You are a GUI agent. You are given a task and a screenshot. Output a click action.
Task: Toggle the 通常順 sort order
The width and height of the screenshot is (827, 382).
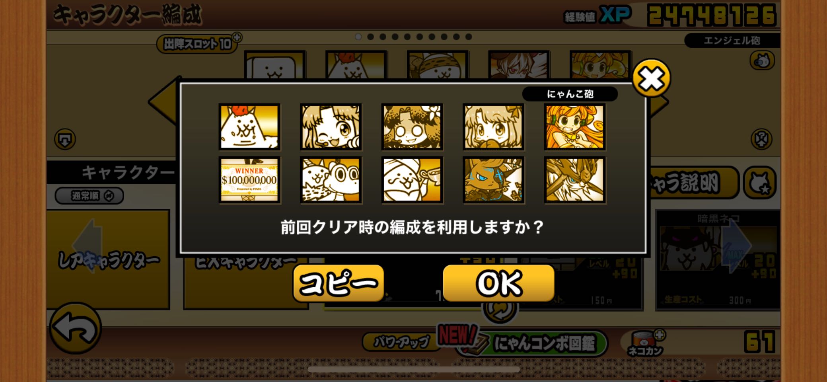pos(90,196)
